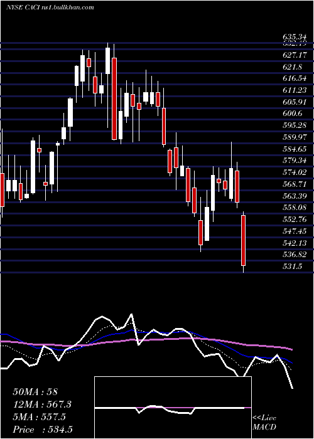
Task: Click the 584.65 price level label
Action: (295, 149)
